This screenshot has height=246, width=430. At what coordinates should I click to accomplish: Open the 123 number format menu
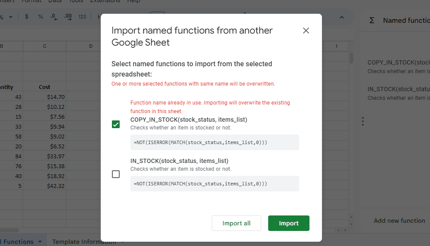click(82, 17)
